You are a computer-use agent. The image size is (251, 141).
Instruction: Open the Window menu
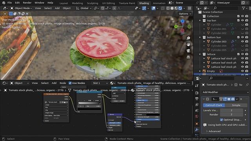39,3
